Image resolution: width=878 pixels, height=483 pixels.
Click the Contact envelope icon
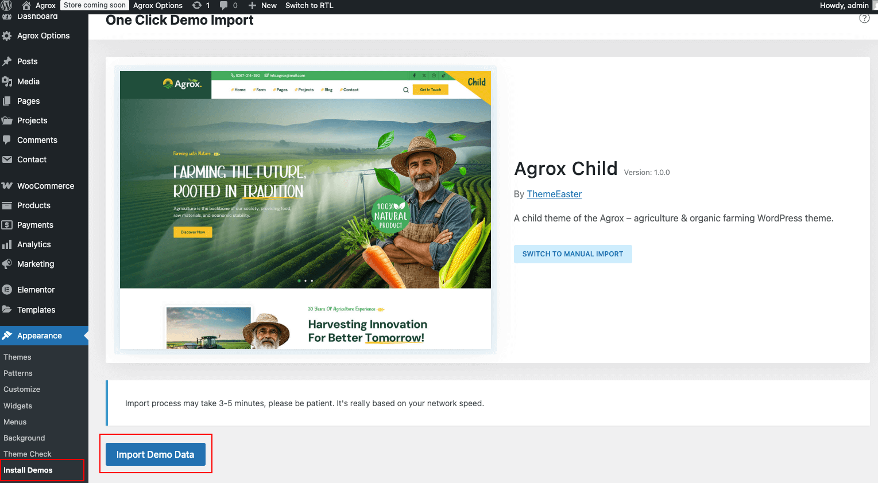[7, 159]
